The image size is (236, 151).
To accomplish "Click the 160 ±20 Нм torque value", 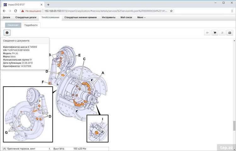I will (80, 149).
